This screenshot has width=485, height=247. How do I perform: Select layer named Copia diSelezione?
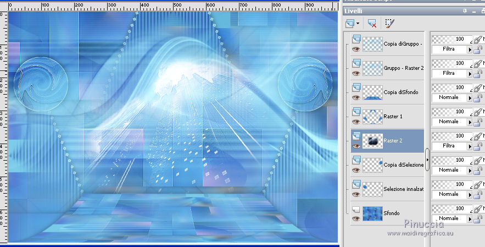[x=404, y=164]
